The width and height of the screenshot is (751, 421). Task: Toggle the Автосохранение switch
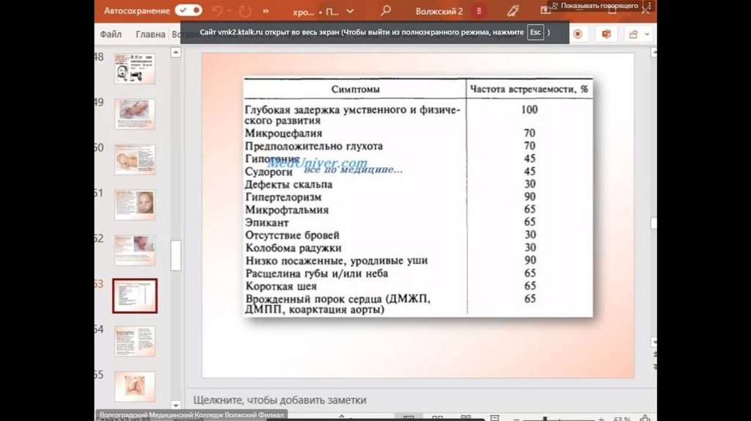click(x=188, y=11)
